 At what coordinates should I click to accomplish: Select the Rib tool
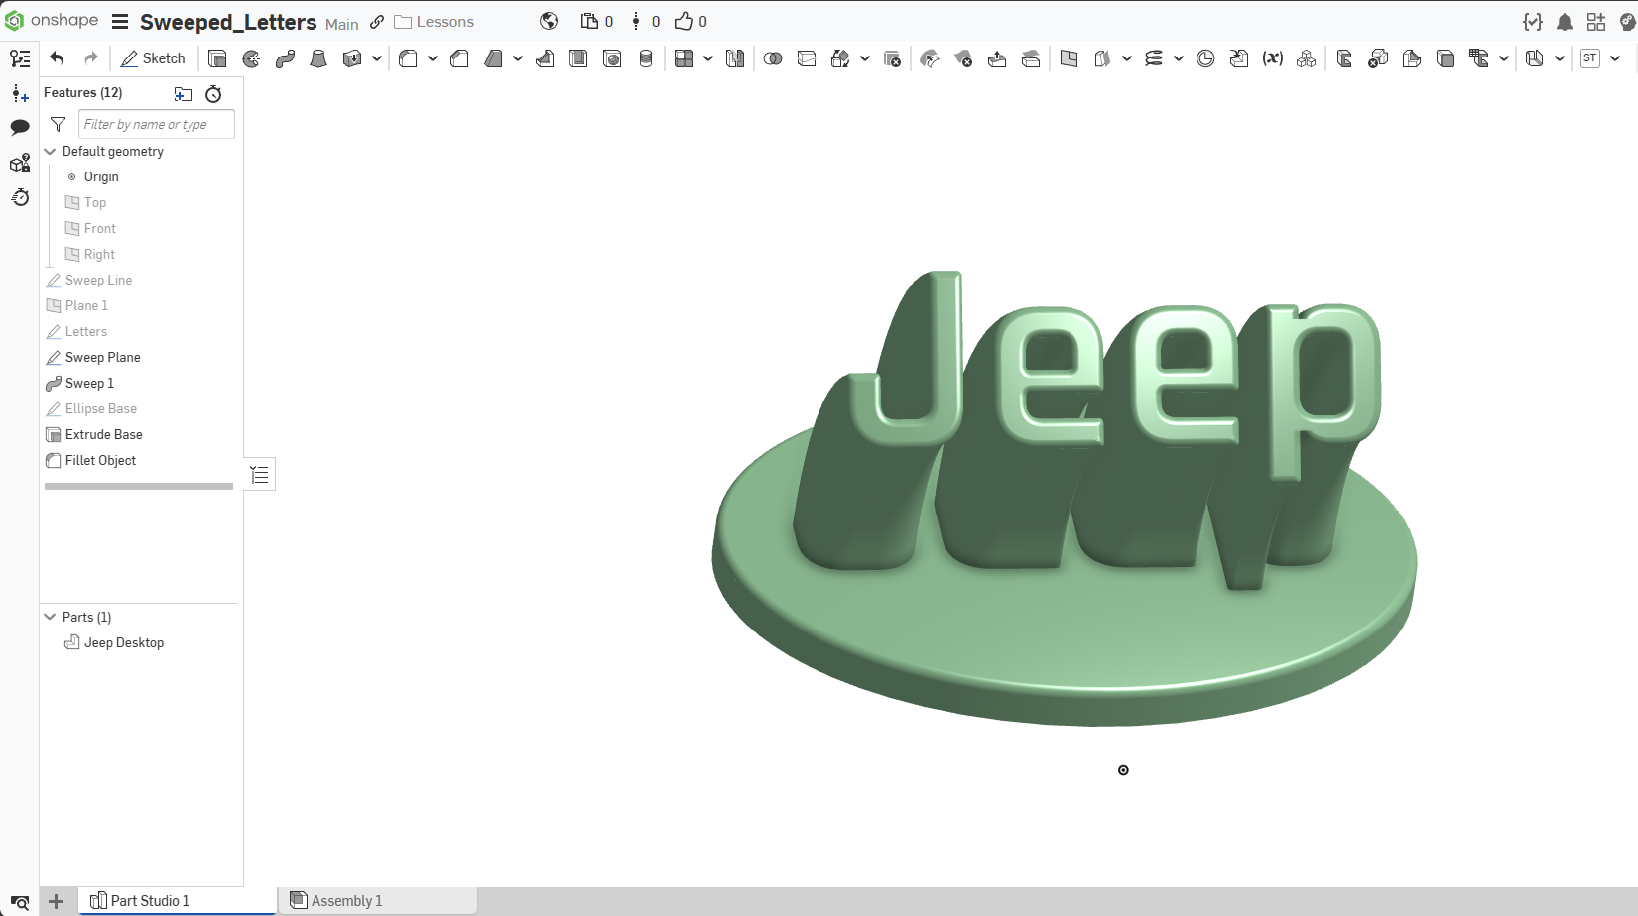click(545, 58)
